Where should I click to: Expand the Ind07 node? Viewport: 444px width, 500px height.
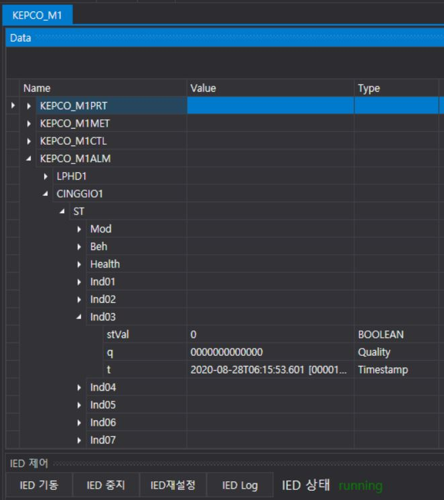pyautogui.click(x=79, y=440)
